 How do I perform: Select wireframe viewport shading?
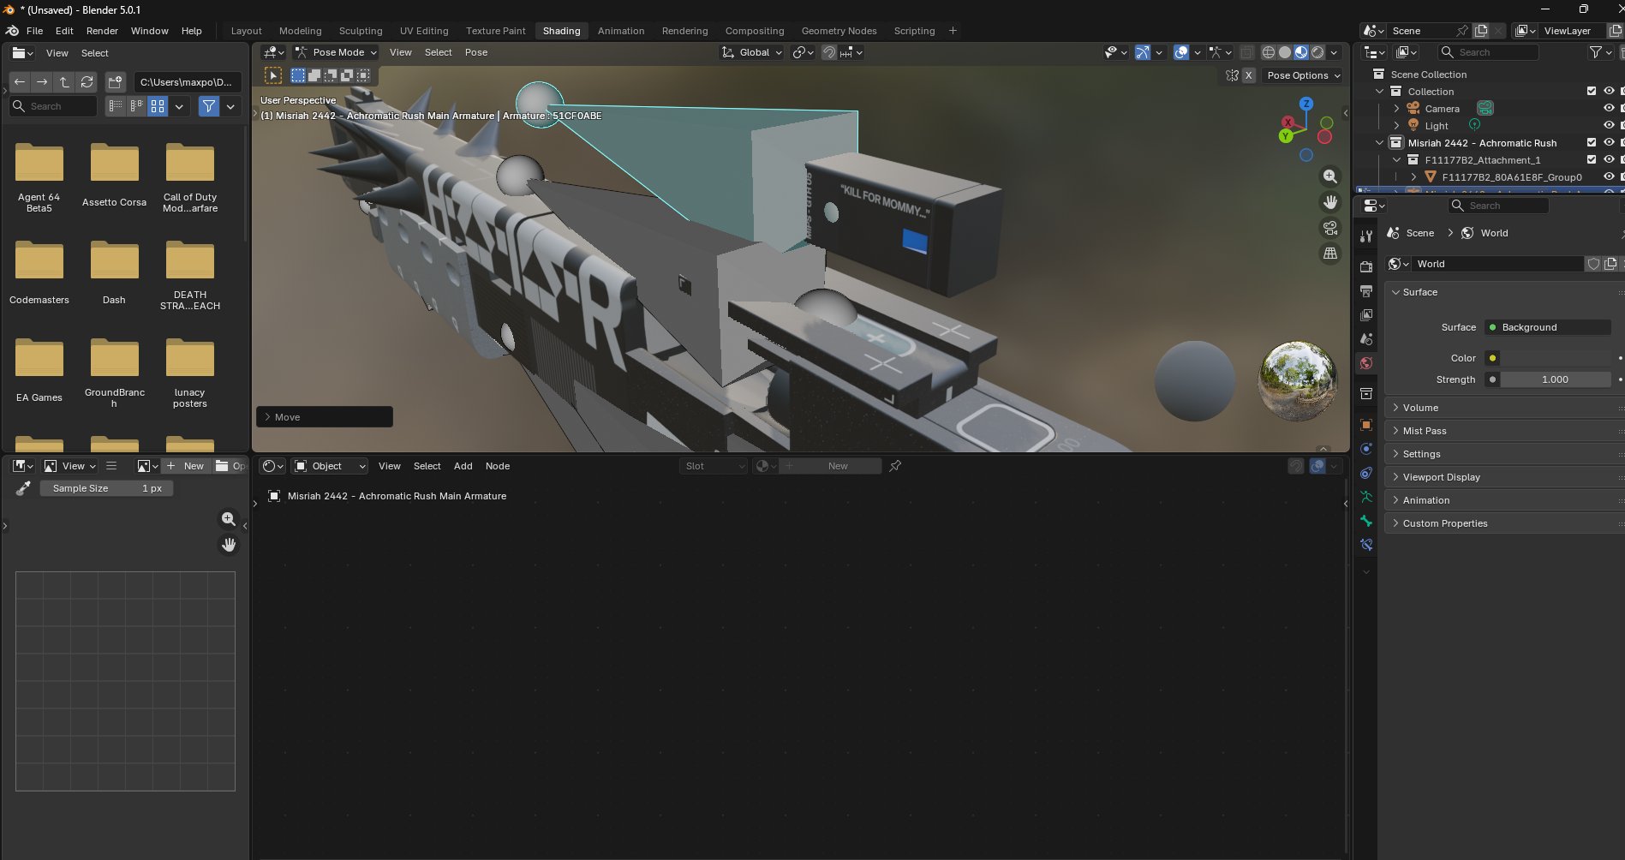tap(1269, 52)
